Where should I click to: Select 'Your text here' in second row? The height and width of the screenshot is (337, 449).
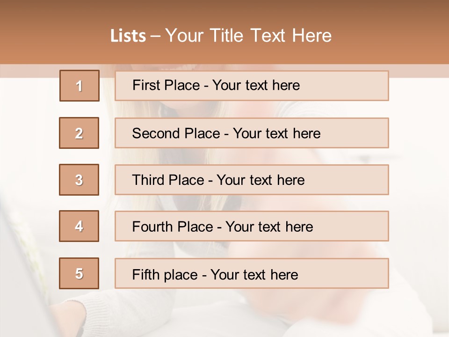click(x=276, y=133)
